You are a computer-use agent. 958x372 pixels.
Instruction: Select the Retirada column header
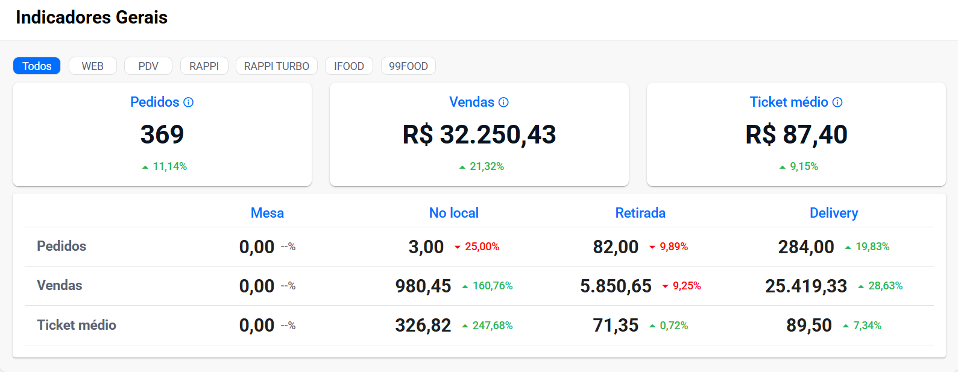(640, 213)
